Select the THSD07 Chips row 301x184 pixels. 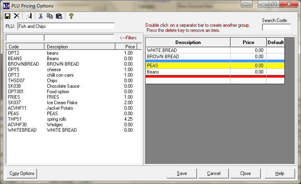74,81
